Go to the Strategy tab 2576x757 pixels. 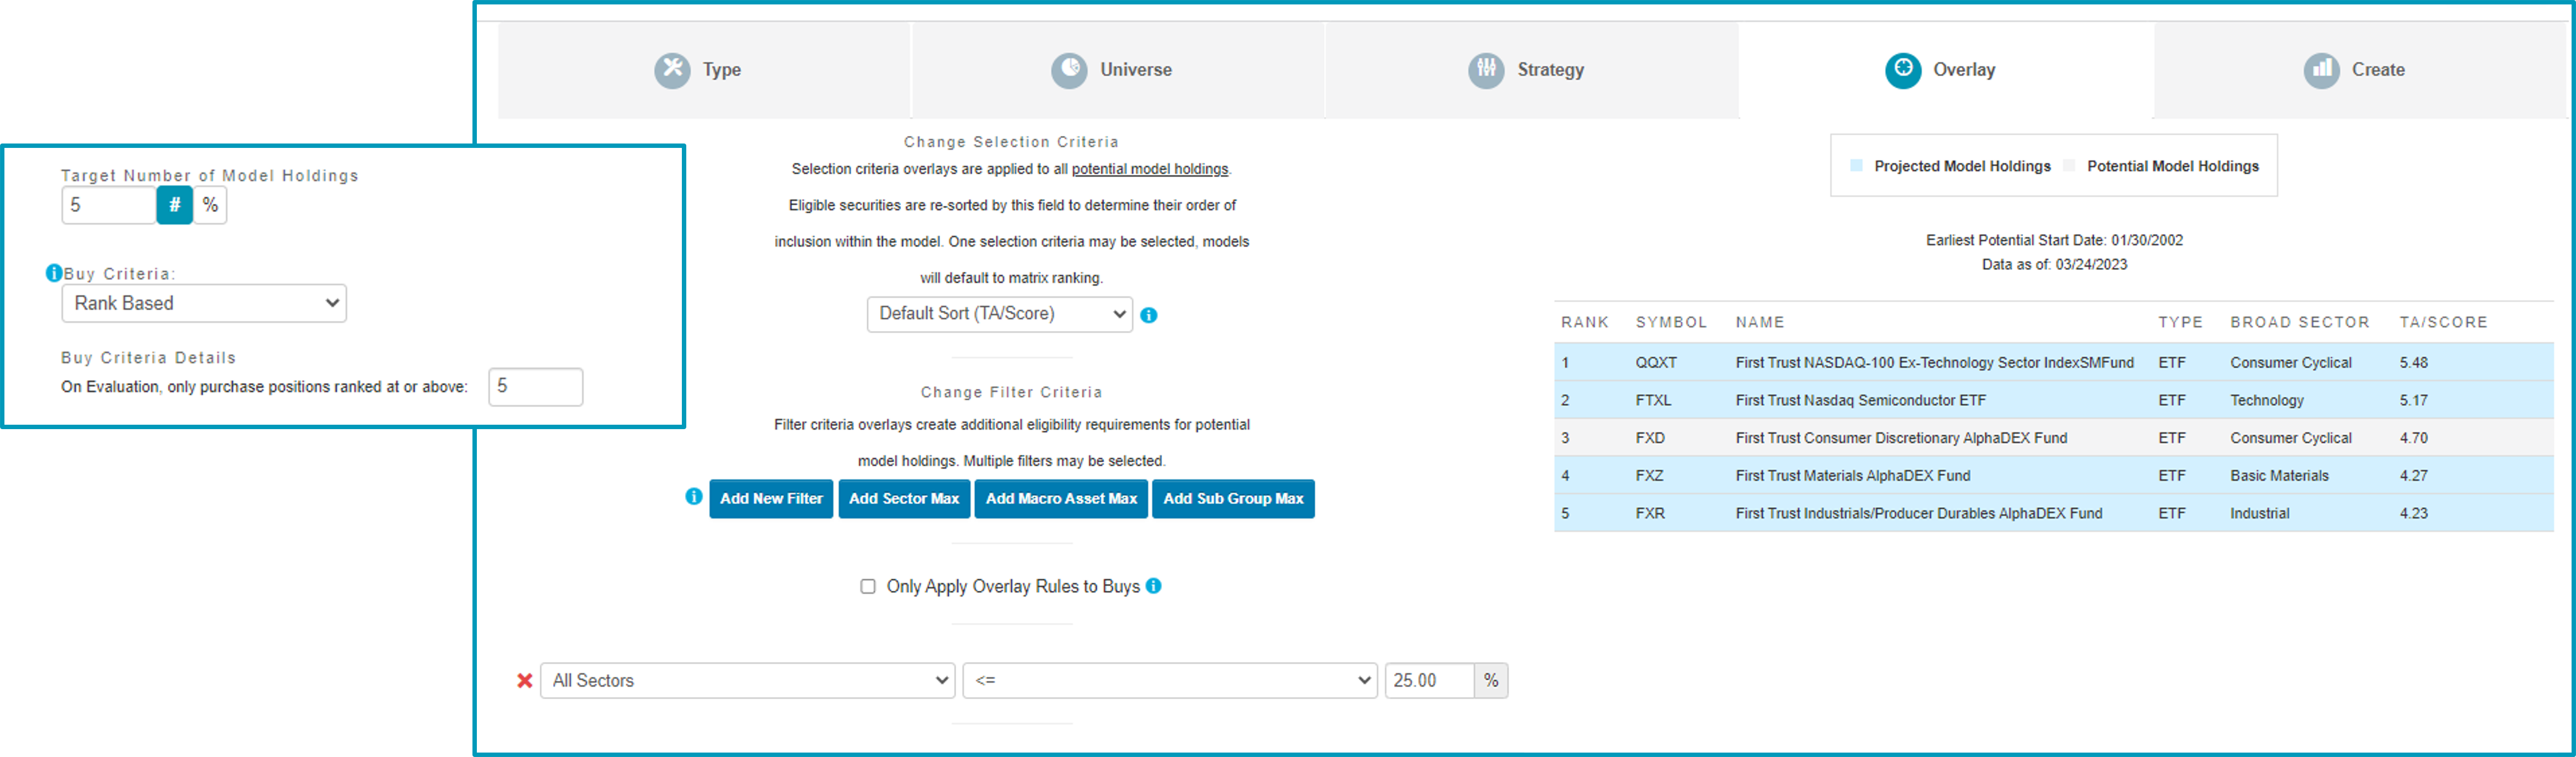1532,70
